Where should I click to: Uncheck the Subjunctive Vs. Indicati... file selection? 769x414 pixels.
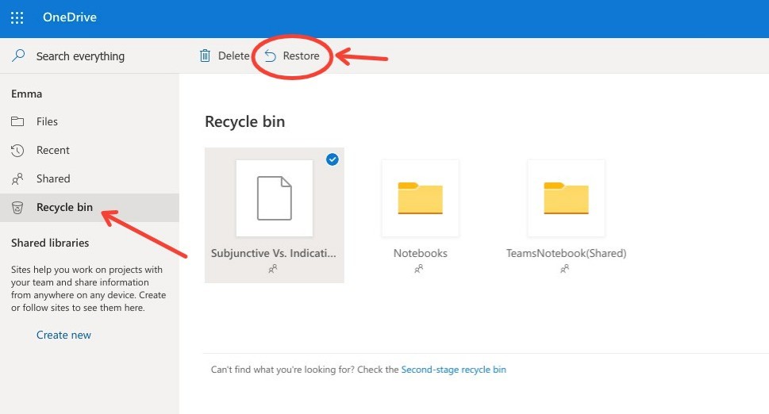332,159
